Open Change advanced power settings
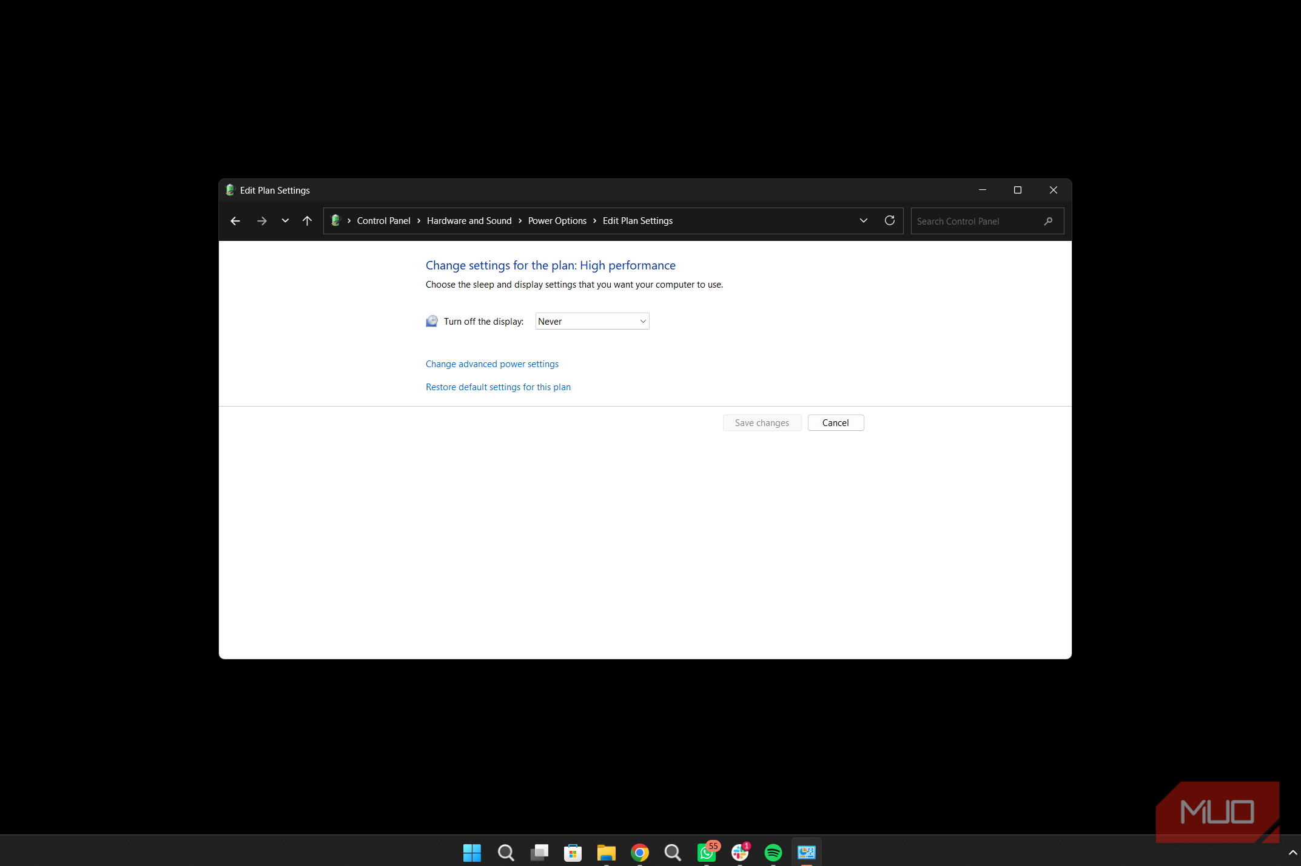The image size is (1301, 866). [x=492, y=364]
